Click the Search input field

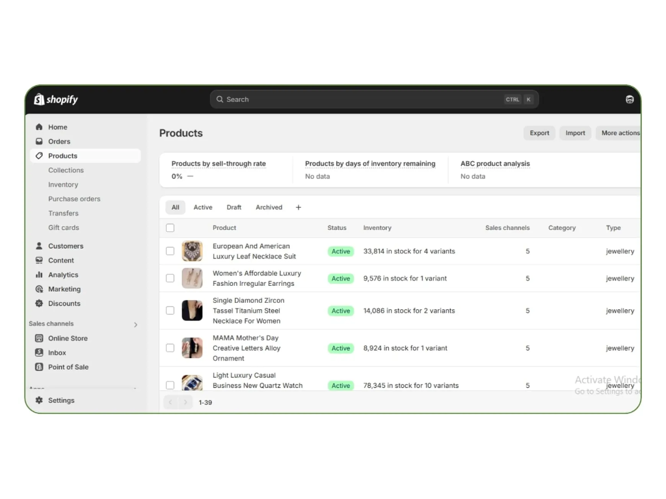point(374,99)
